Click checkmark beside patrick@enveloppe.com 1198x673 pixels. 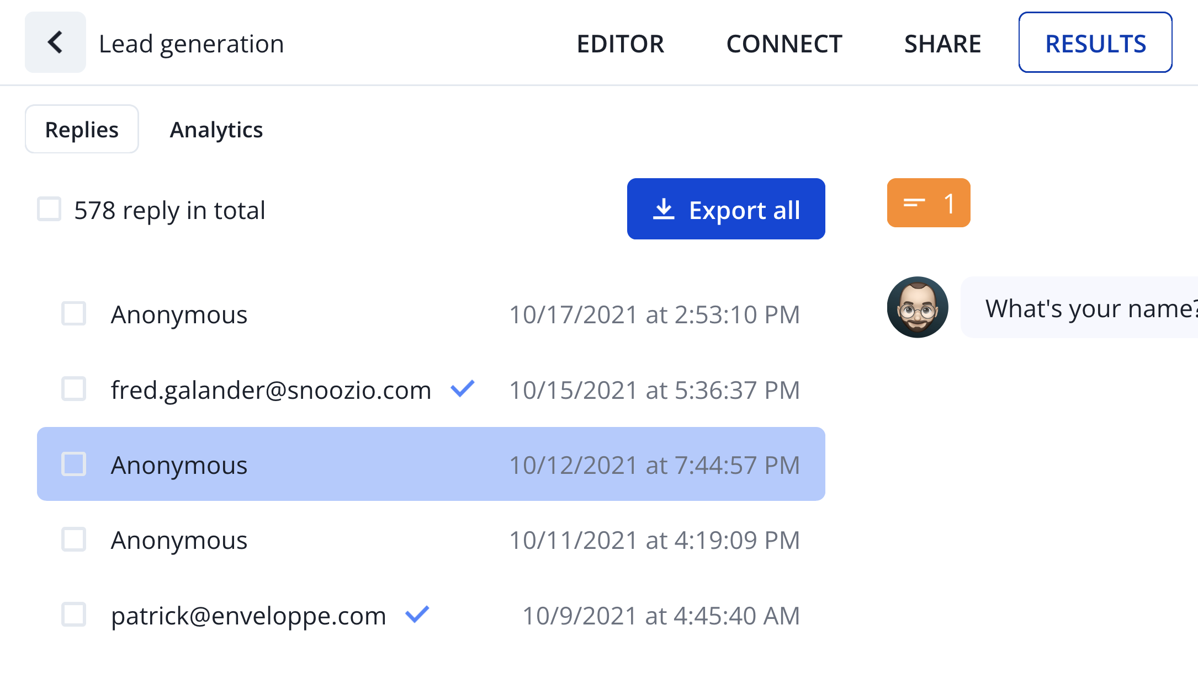tap(417, 614)
